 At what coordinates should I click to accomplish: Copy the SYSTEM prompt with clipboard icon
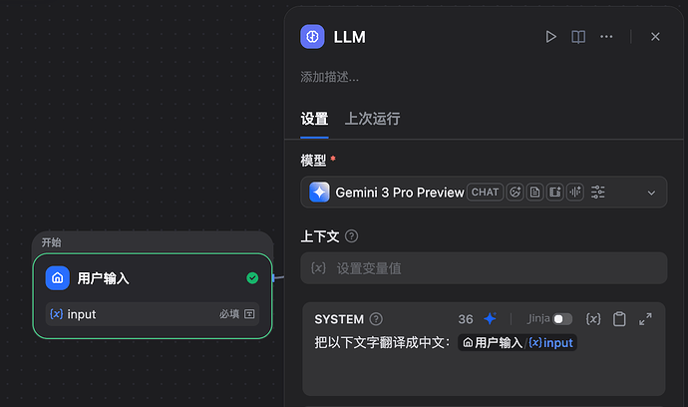point(619,319)
